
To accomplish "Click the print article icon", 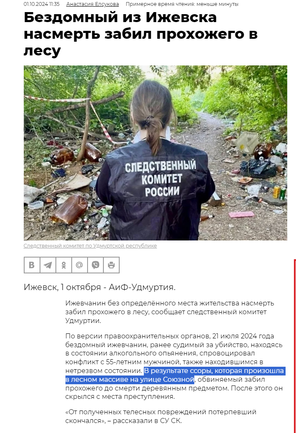I will pyautogui.click(x=111, y=265).
